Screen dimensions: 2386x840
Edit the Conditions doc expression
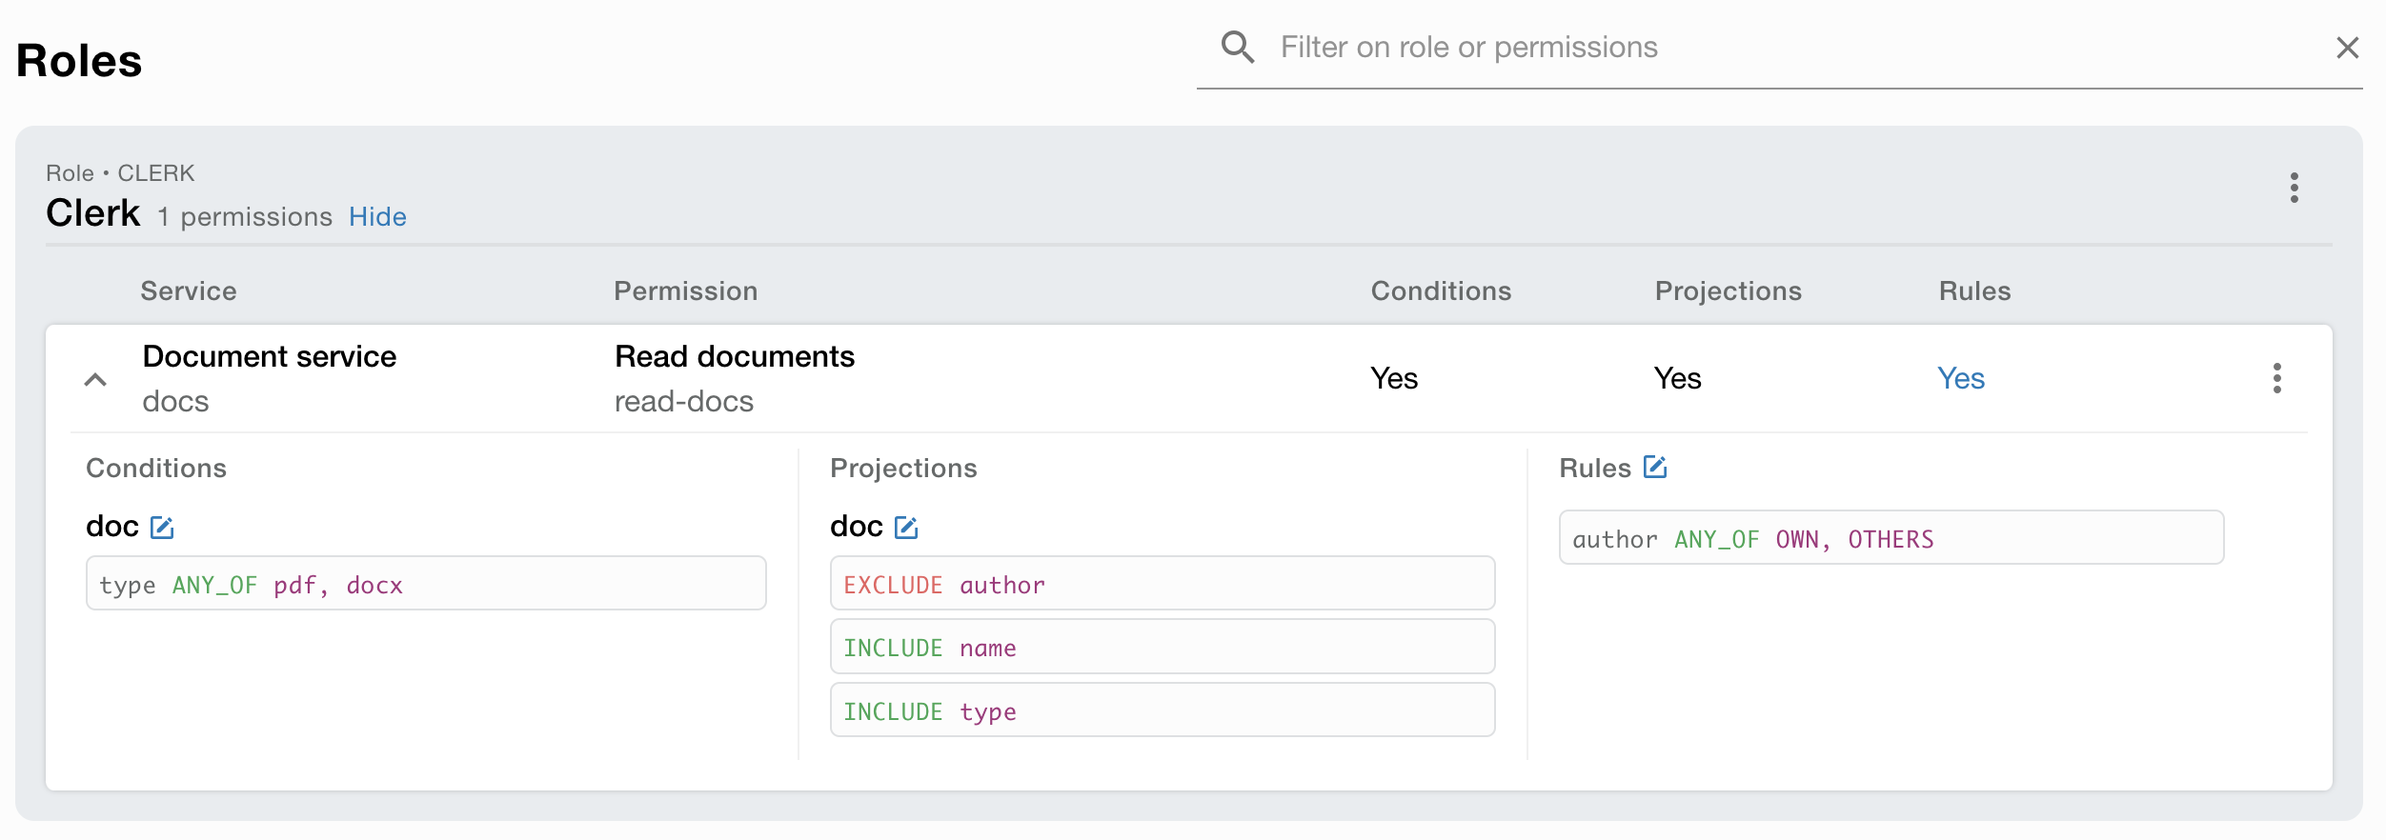pyautogui.click(x=161, y=528)
